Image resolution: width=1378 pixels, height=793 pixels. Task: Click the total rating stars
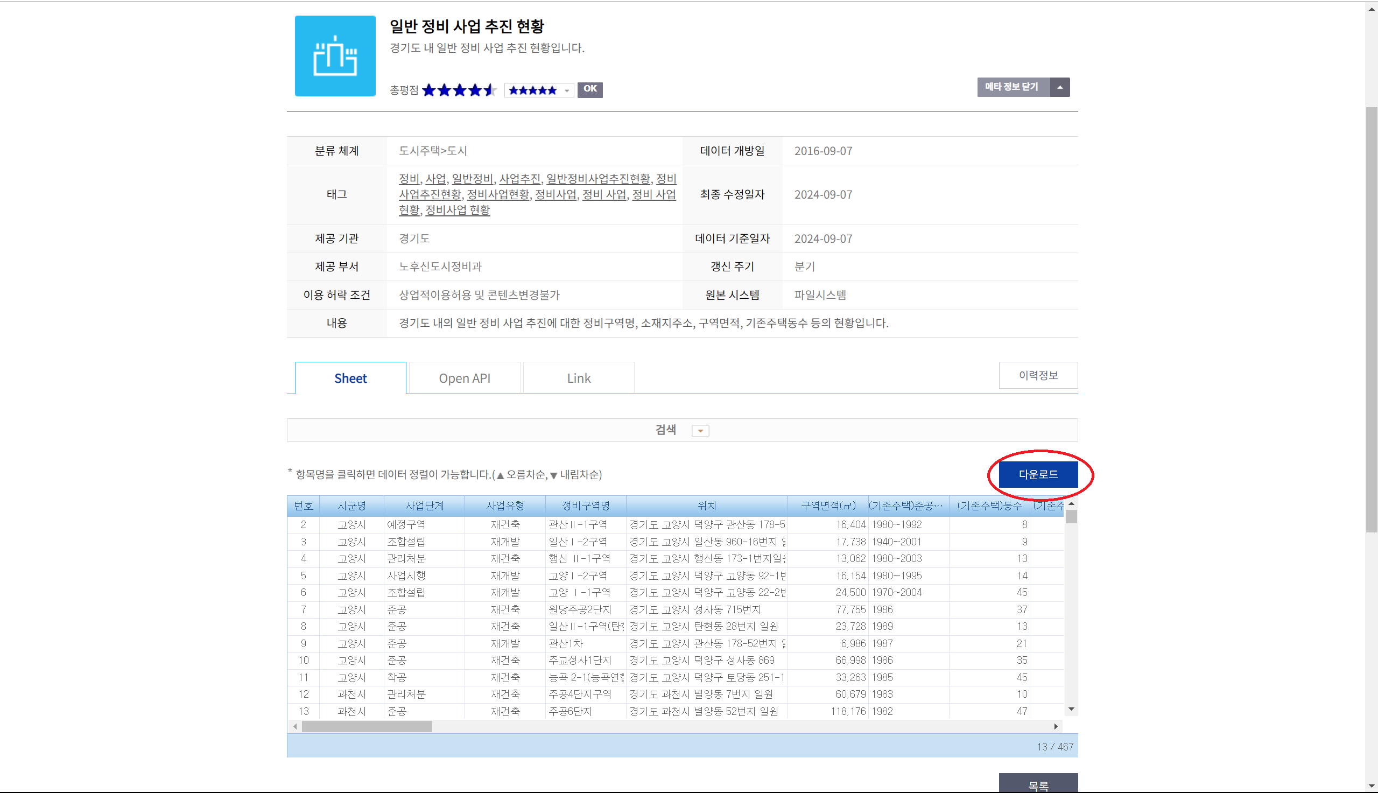point(459,90)
